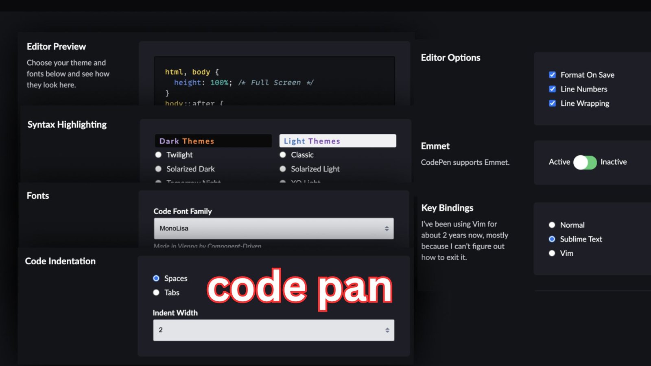Select Sublime Text key bindings

tap(552, 239)
